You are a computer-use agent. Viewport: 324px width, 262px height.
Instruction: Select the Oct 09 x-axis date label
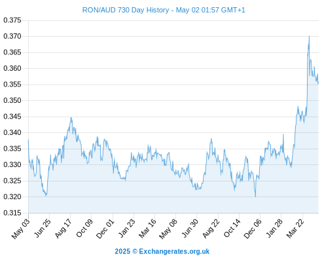point(84,228)
